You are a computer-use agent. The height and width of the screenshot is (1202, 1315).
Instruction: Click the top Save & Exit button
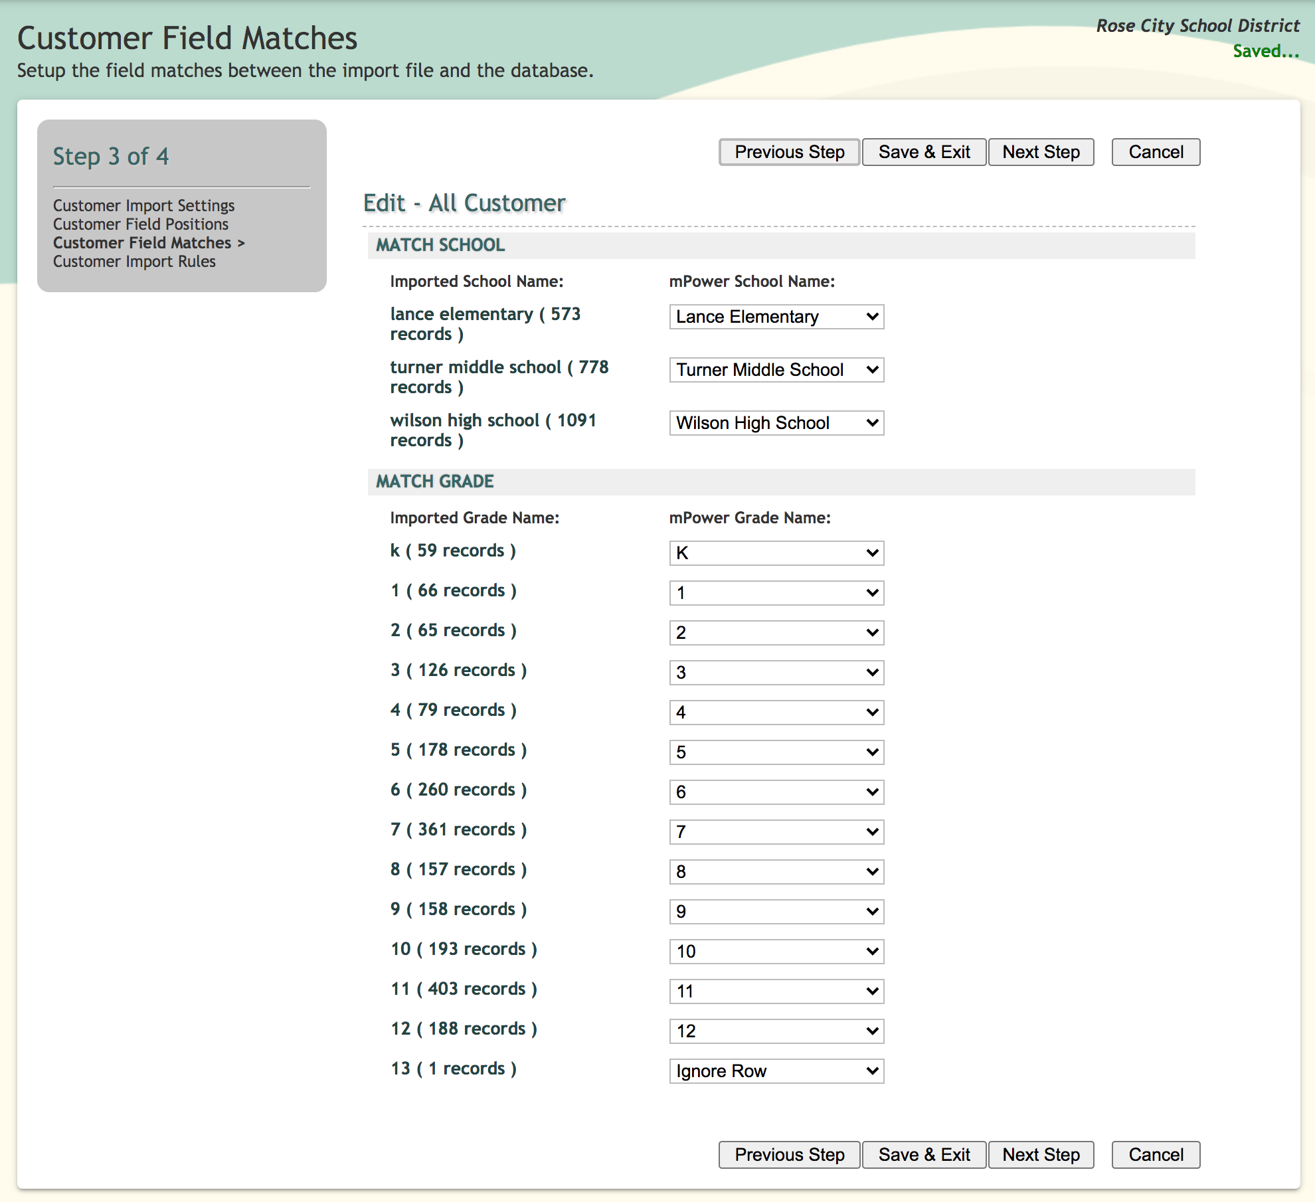coord(924,152)
